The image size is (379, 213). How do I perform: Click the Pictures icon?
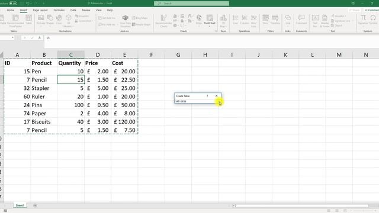click(41, 20)
